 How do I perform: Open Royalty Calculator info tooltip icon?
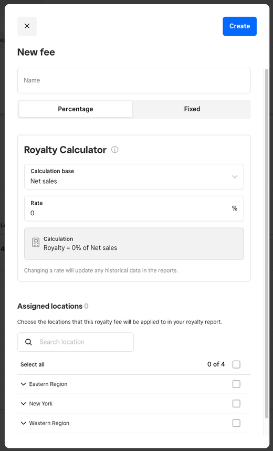coord(115,150)
